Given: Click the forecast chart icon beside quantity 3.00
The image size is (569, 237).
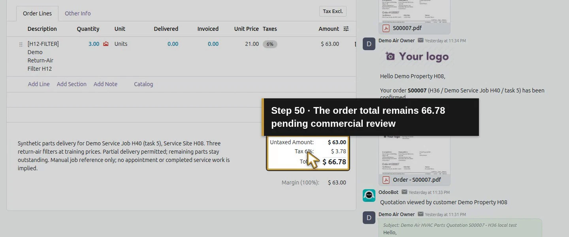Looking at the screenshot, I should point(106,44).
